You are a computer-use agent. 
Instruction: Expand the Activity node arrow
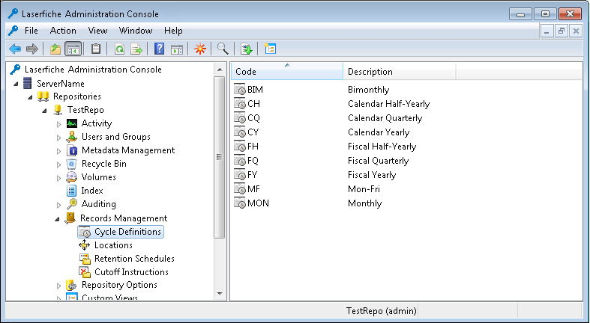tap(58, 124)
